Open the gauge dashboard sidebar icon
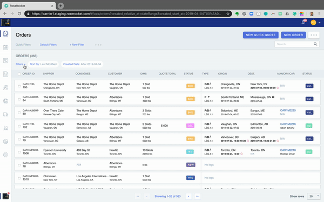Viewport: 324px width, 202px height. click(5, 141)
